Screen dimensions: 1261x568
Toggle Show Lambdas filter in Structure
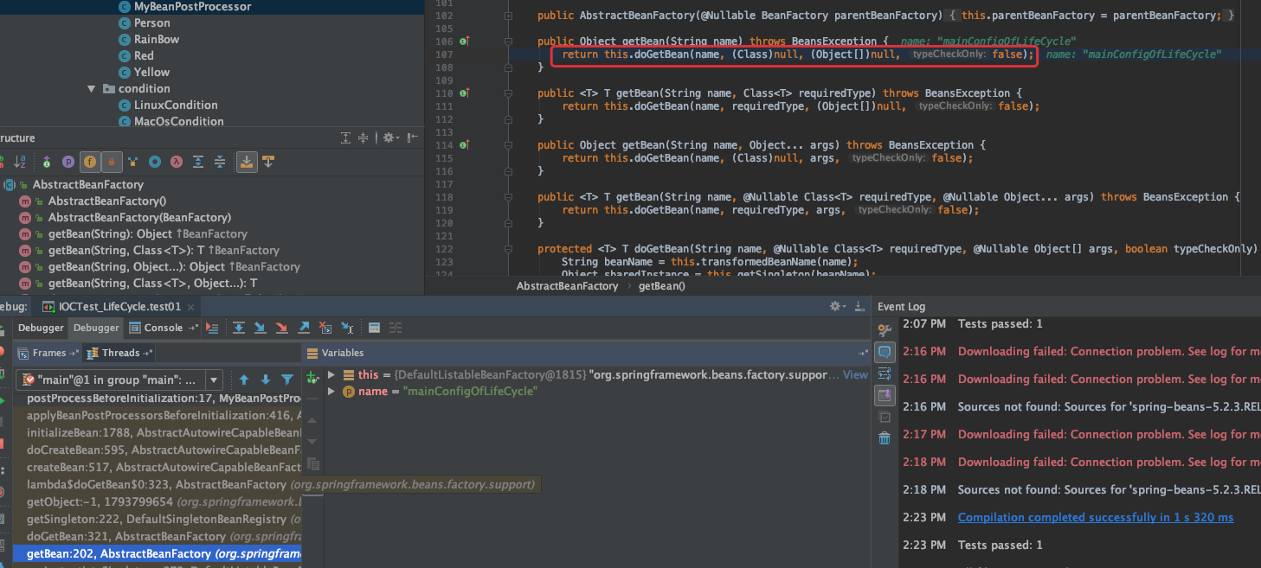[x=177, y=162]
